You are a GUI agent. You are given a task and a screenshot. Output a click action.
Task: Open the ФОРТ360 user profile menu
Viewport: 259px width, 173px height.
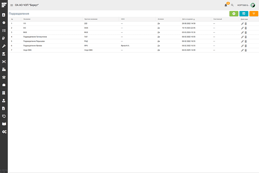point(246,5)
